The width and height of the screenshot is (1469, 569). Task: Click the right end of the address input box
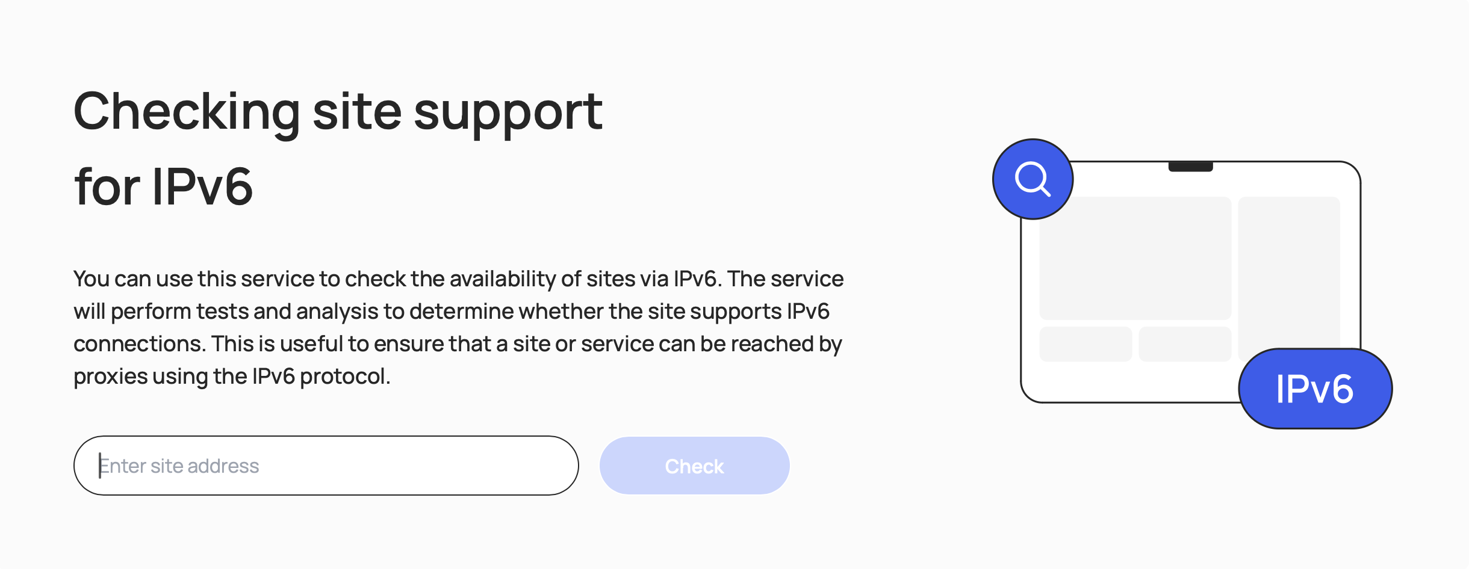pos(554,466)
